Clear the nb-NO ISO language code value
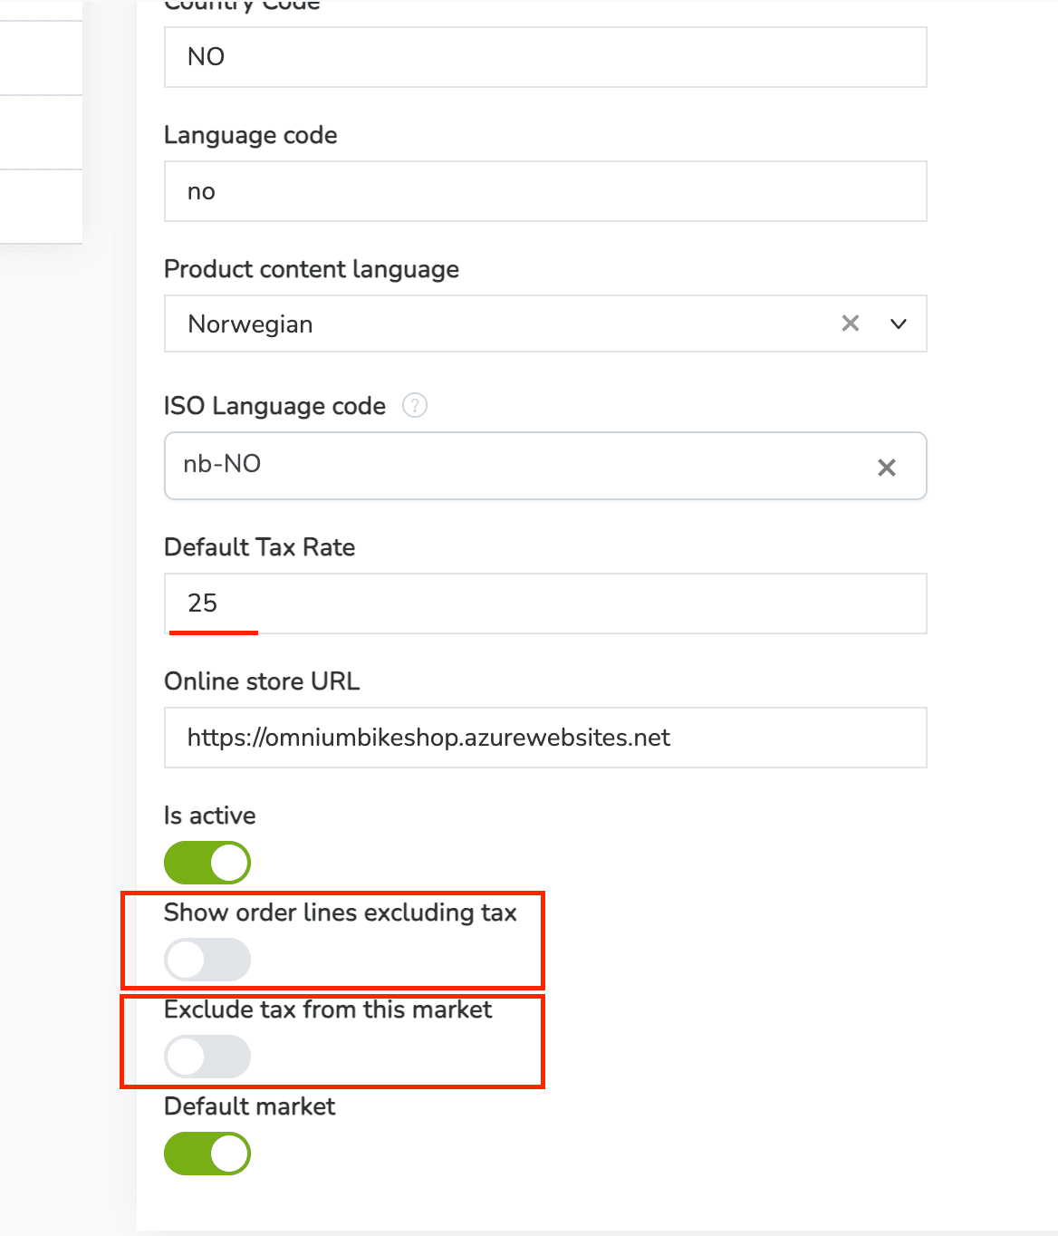This screenshot has height=1236, width=1058. [x=886, y=467]
